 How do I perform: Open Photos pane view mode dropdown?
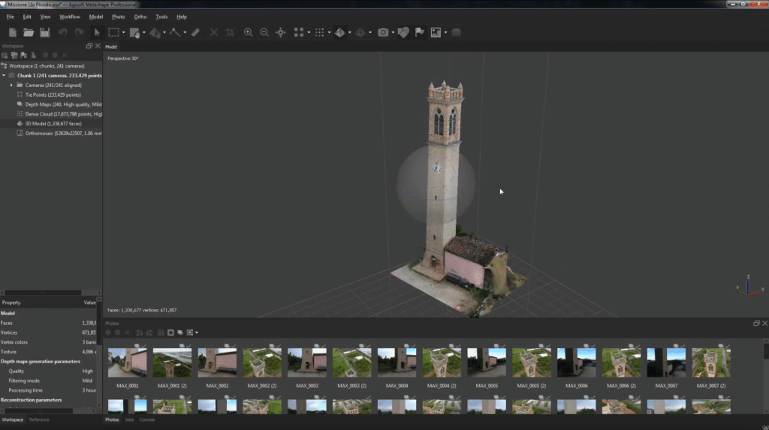(x=197, y=333)
